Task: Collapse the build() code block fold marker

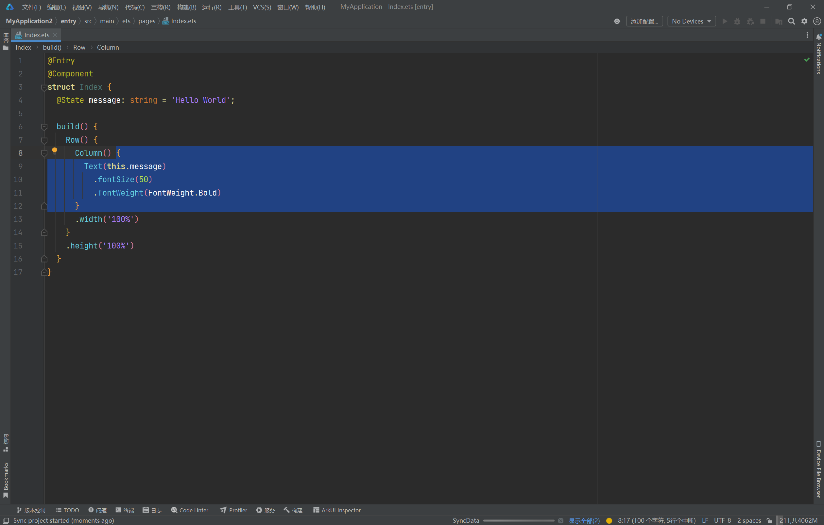Action: (44, 127)
